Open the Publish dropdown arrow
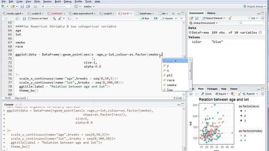 257,94
